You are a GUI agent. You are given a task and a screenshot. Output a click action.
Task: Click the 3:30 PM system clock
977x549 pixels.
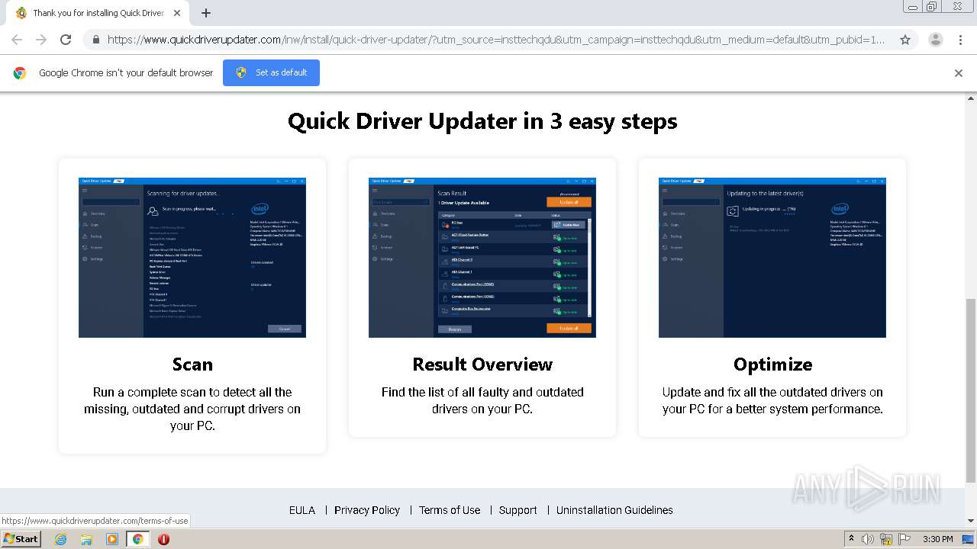pyautogui.click(x=937, y=539)
